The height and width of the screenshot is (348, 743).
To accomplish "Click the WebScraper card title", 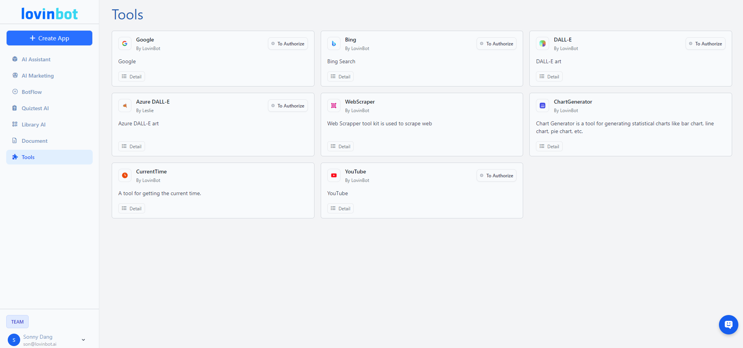I will click(360, 102).
